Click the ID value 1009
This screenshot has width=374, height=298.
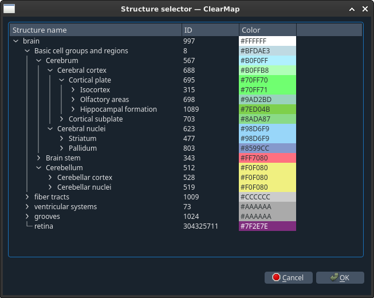point(191,197)
